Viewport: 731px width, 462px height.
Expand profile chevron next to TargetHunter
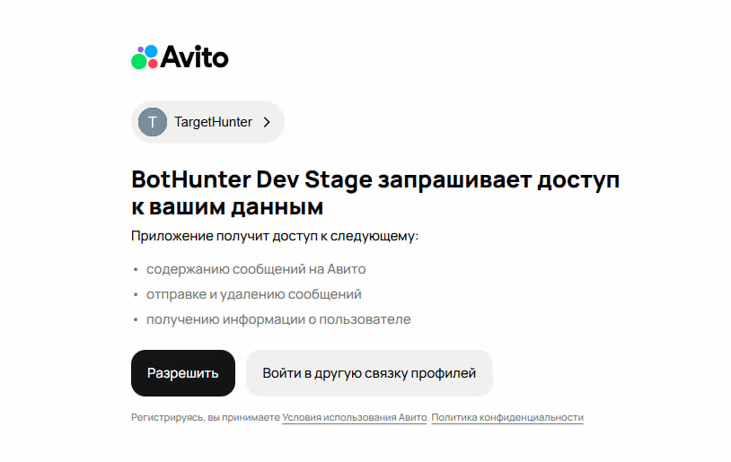267,122
